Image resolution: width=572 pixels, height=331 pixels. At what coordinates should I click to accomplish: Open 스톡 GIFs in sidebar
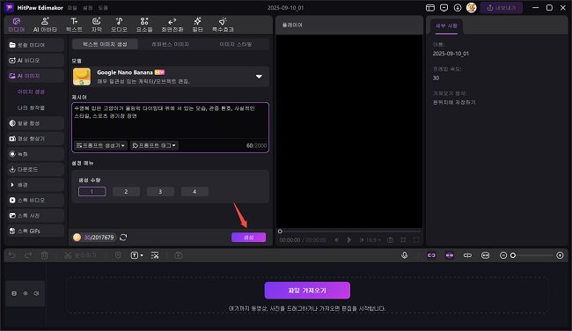(35, 231)
